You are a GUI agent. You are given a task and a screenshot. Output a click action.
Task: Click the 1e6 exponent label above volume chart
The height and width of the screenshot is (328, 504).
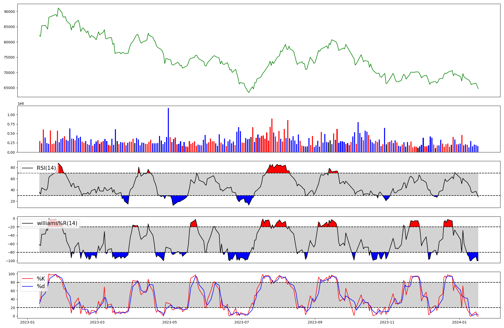tap(21, 104)
